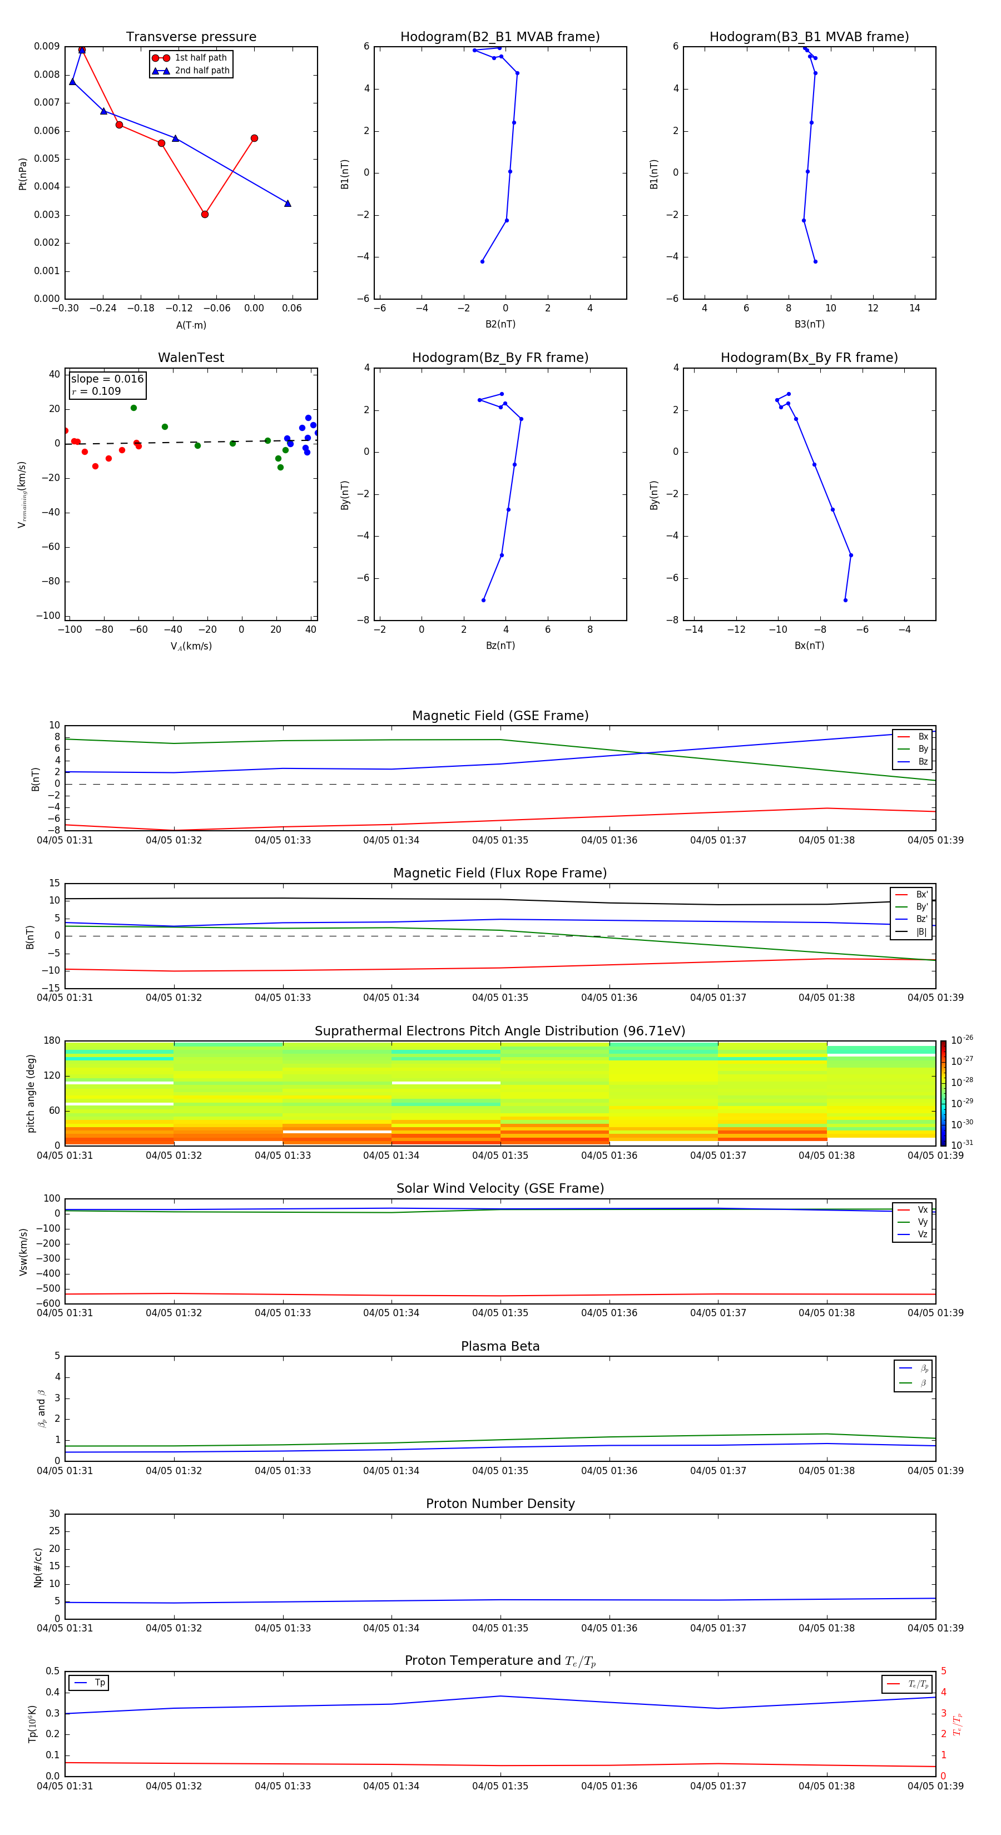Click the "A(T·m)" x-axis label
The width and height of the screenshot is (1001, 1835).
point(191,325)
